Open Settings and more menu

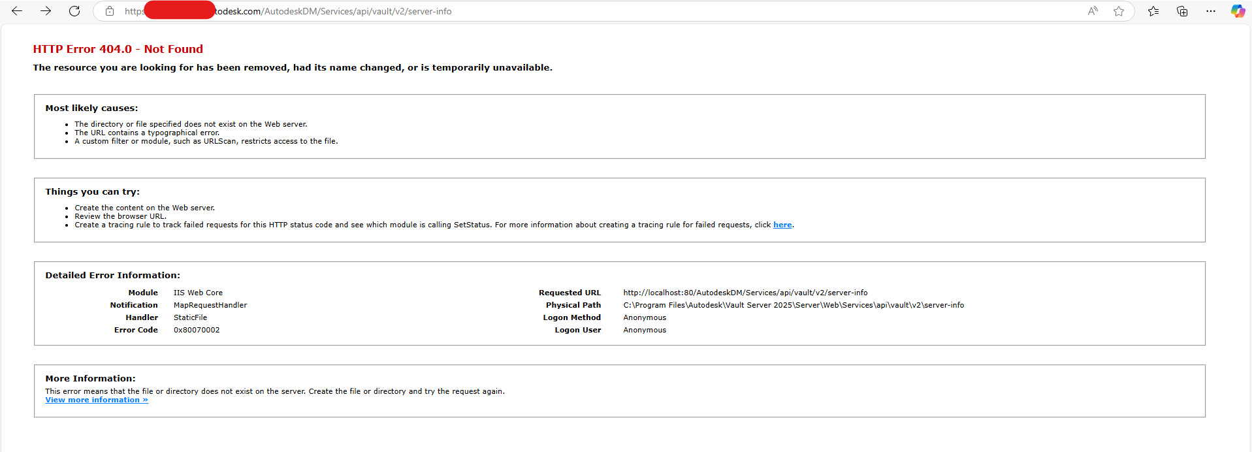pyautogui.click(x=1211, y=11)
